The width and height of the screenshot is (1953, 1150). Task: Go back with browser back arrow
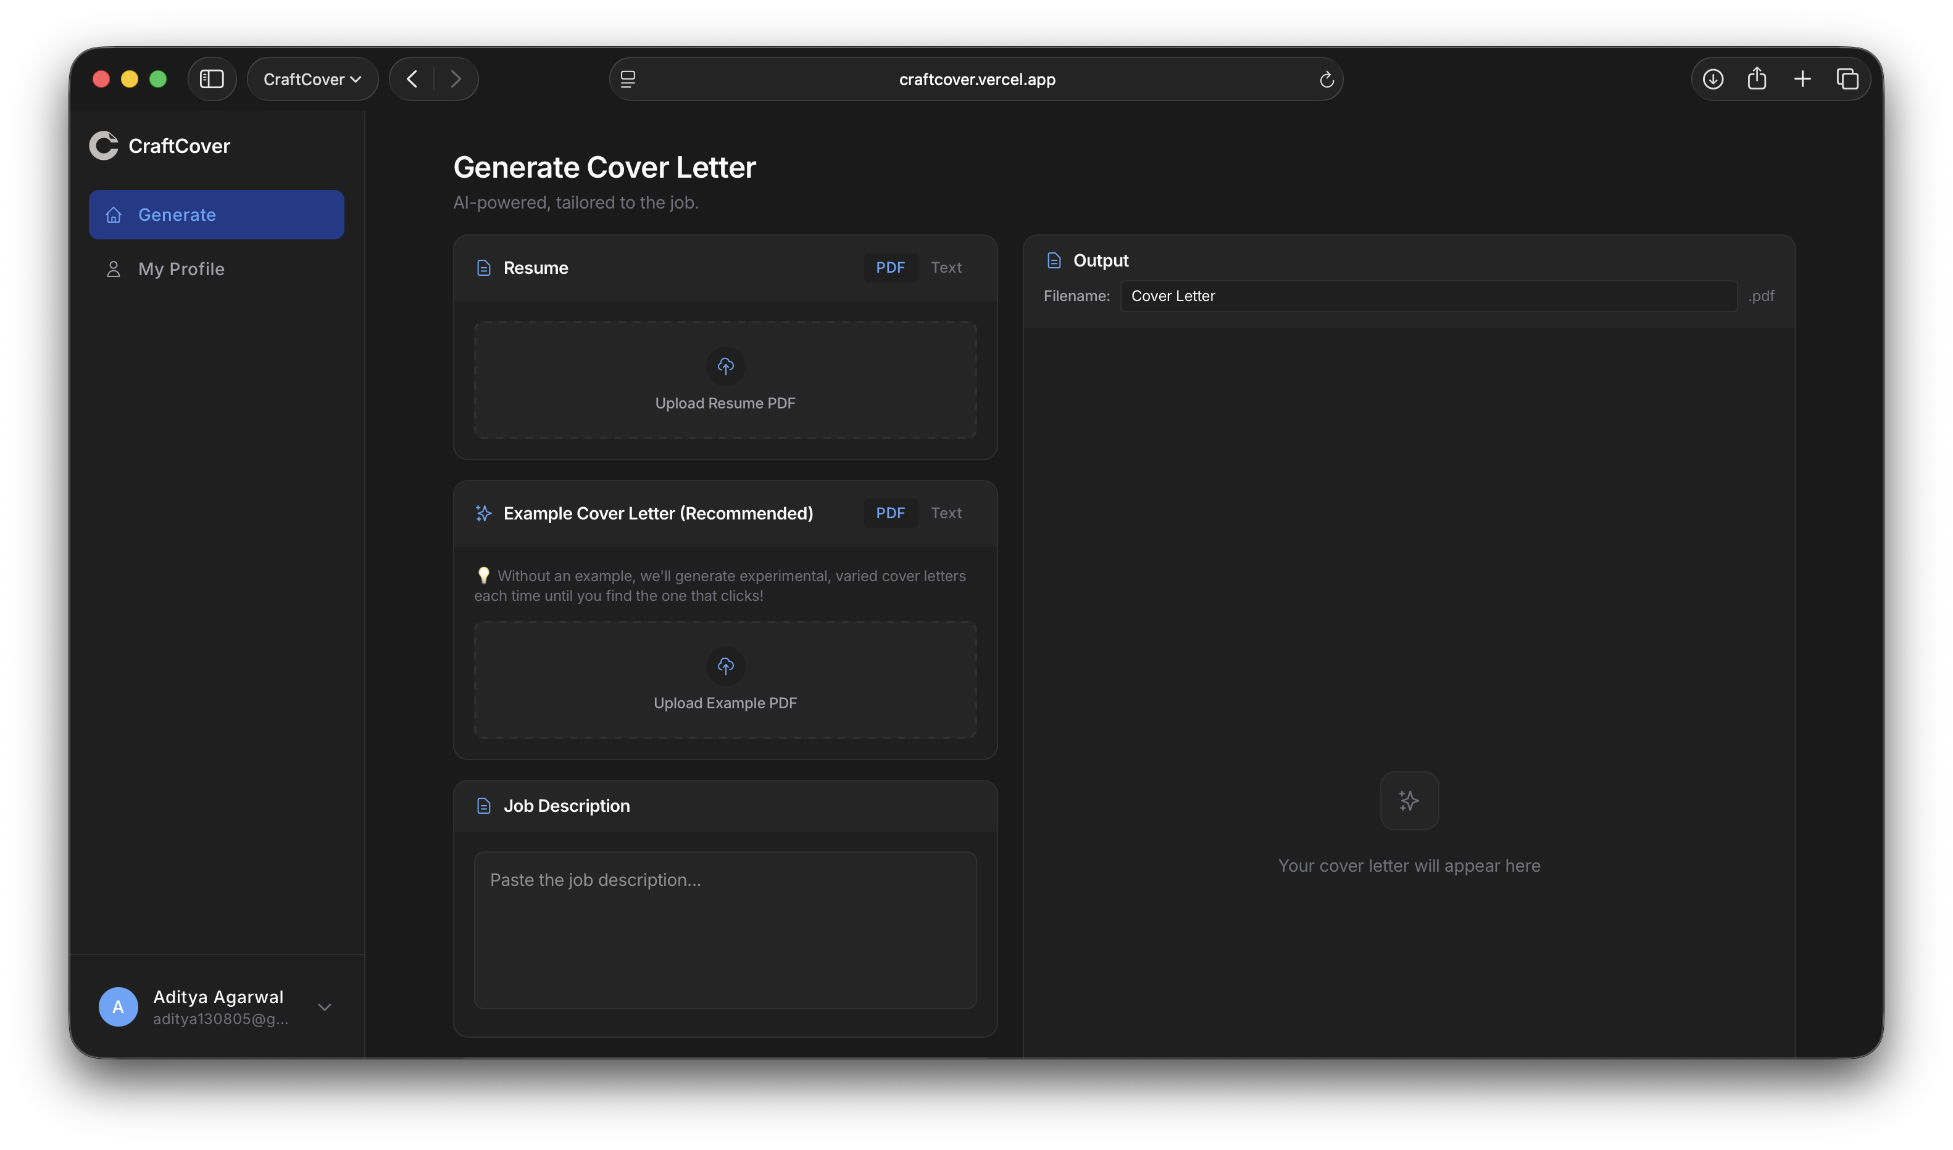[412, 79]
